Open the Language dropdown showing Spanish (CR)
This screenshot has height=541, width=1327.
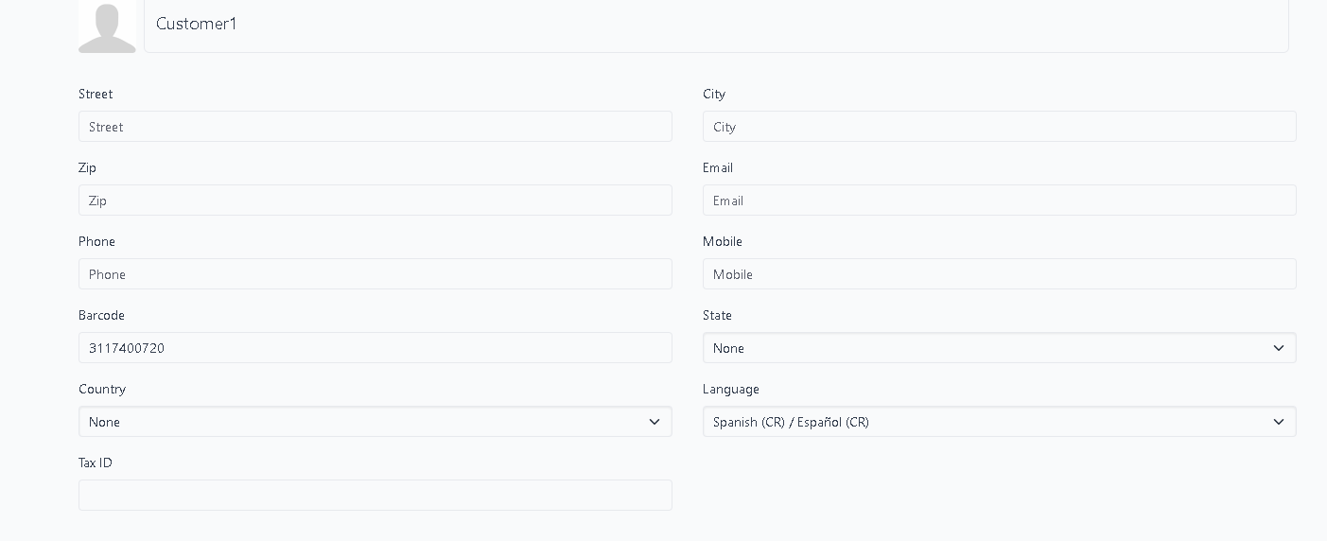coord(999,422)
